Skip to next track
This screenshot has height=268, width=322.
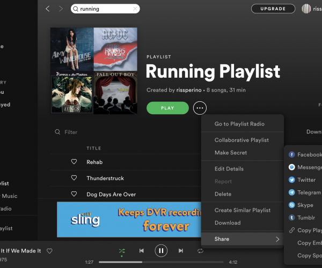tap(181, 250)
